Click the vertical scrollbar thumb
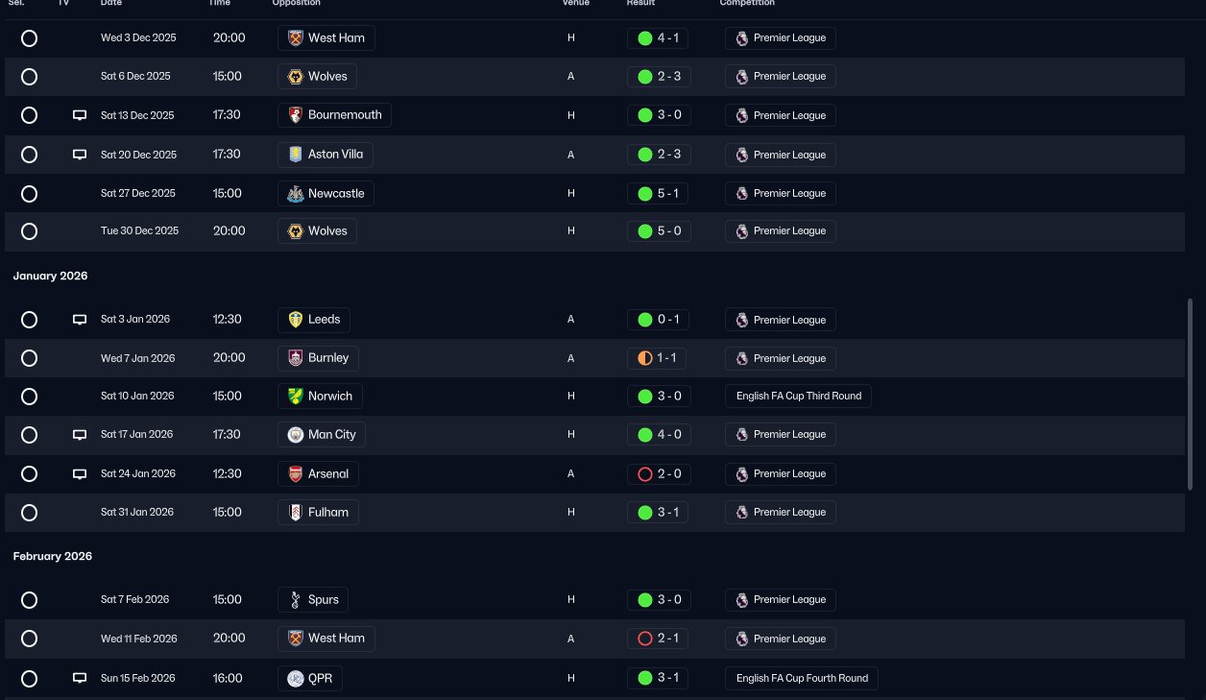The height and width of the screenshot is (700, 1206). coord(1191,395)
